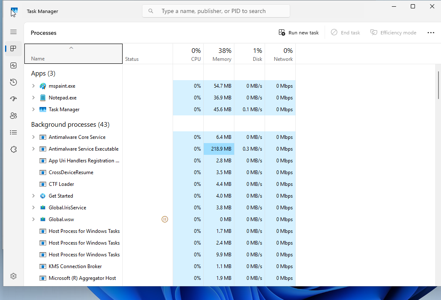Click the Global.IrisService icon
Viewport: 441px width, 300px height.
click(43, 208)
